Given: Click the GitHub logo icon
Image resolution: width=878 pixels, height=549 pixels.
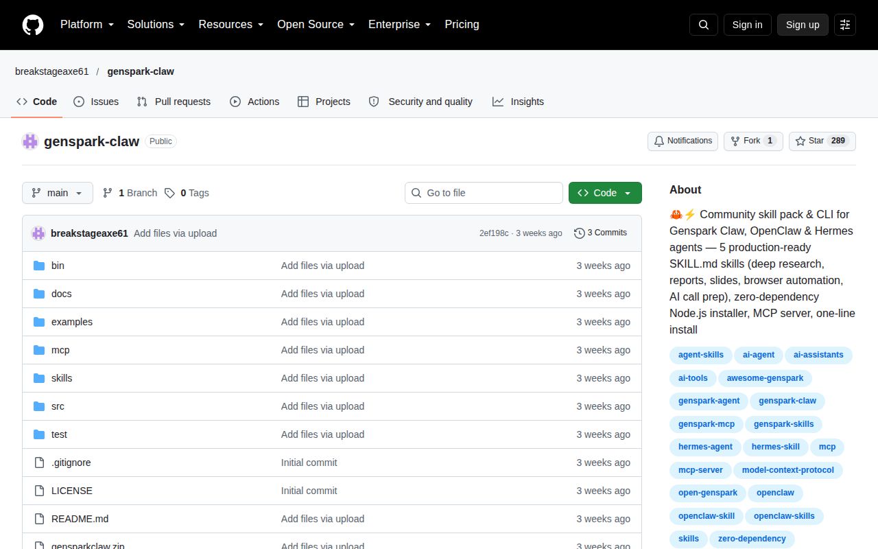Looking at the screenshot, I should coord(33,25).
